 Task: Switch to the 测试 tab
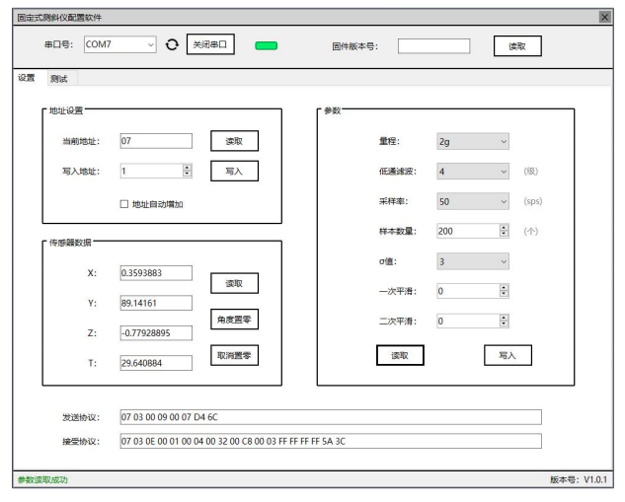pyautogui.click(x=59, y=78)
